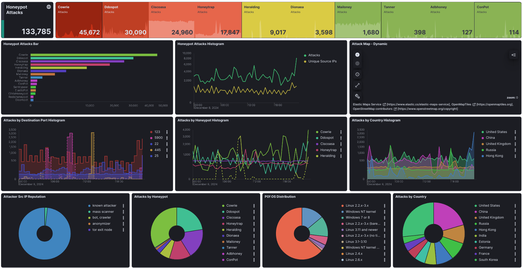Select the Ddospot 30,090 attacks tile
523x268 pixels.
(x=125, y=20)
